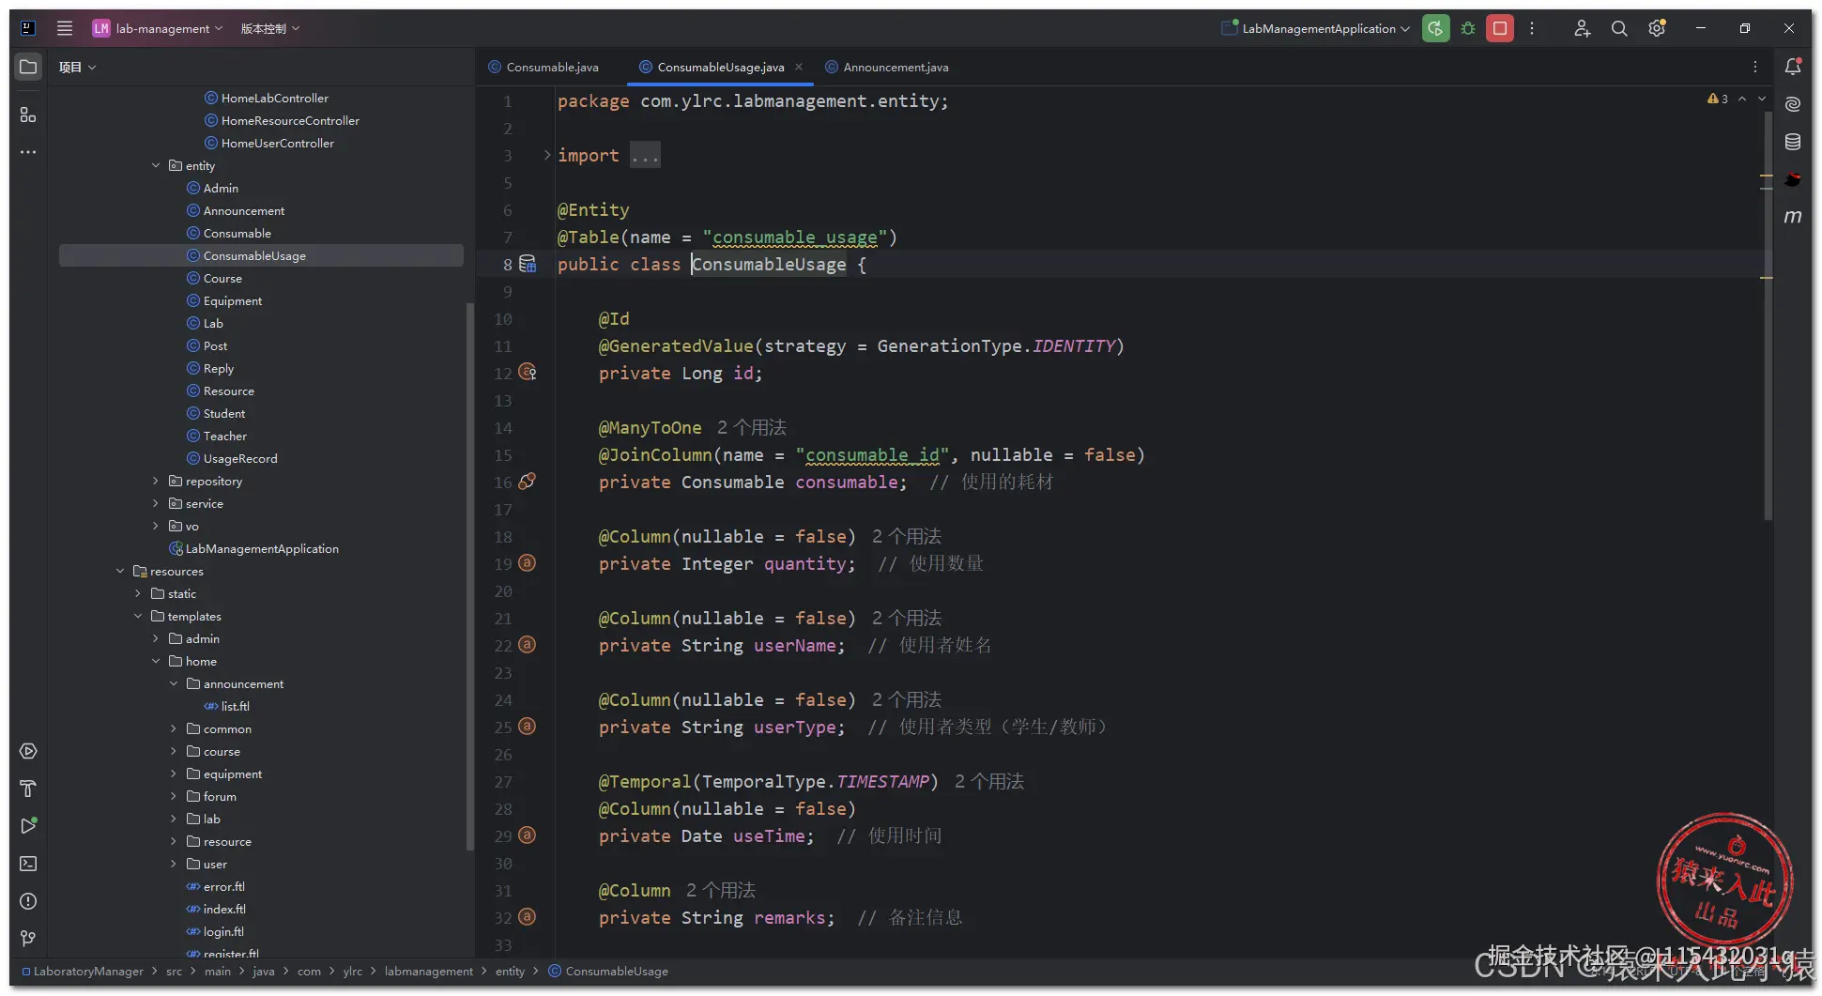Open the Project tool window folder icon
This screenshot has height=996, width=1822.
point(28,67)
